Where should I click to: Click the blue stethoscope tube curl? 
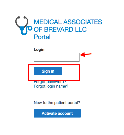coord(26,30)
